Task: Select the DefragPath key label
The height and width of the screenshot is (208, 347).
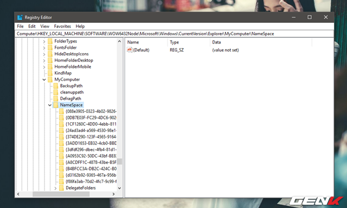Action: [70, 98]
